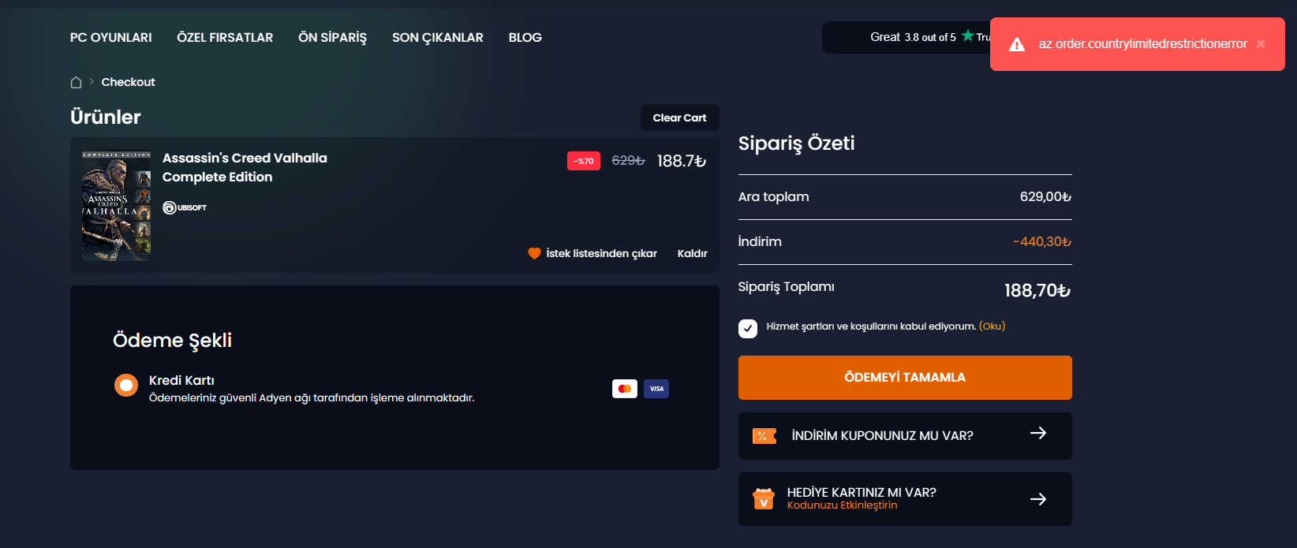Click the 629,00₺ subtotal value
This screenshot has width=1297, height=548.
tap(1045, 196)
